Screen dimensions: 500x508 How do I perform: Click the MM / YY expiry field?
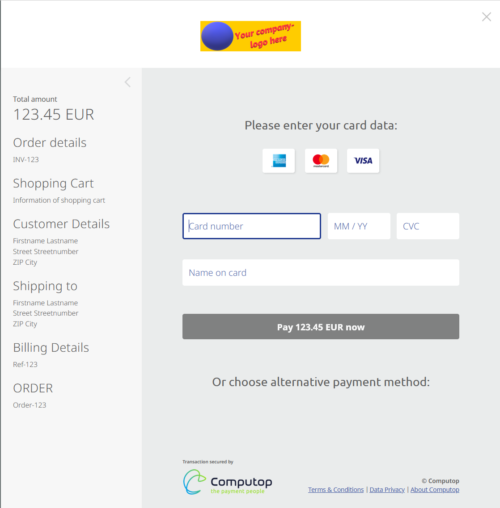[359, 226]
